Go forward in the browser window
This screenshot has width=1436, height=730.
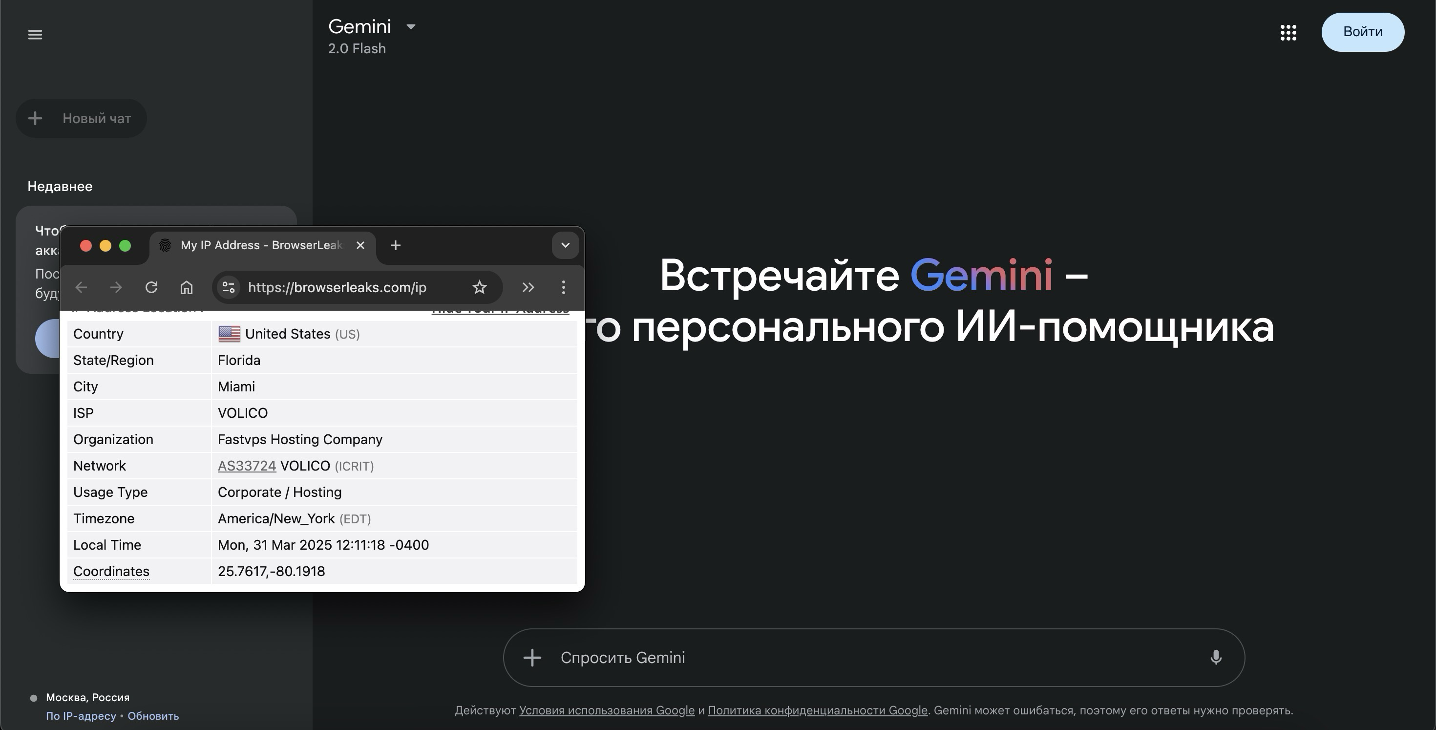pyautogui.click(x=116, y=287)
